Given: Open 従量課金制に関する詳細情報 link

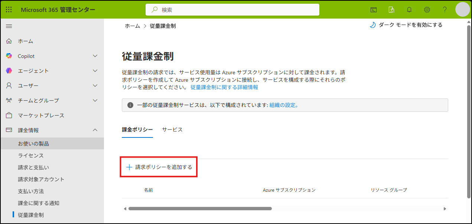Looking at the screenshot, I should click(224, 87).
